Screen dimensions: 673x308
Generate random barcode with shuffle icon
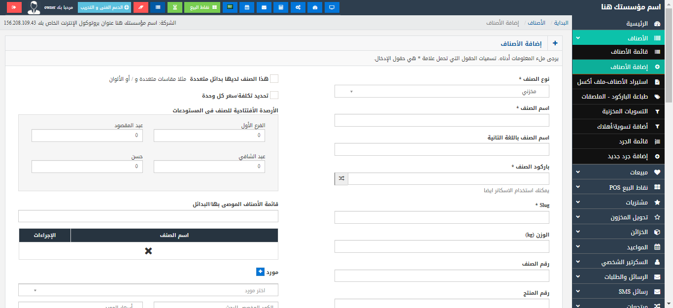point(341,179)
